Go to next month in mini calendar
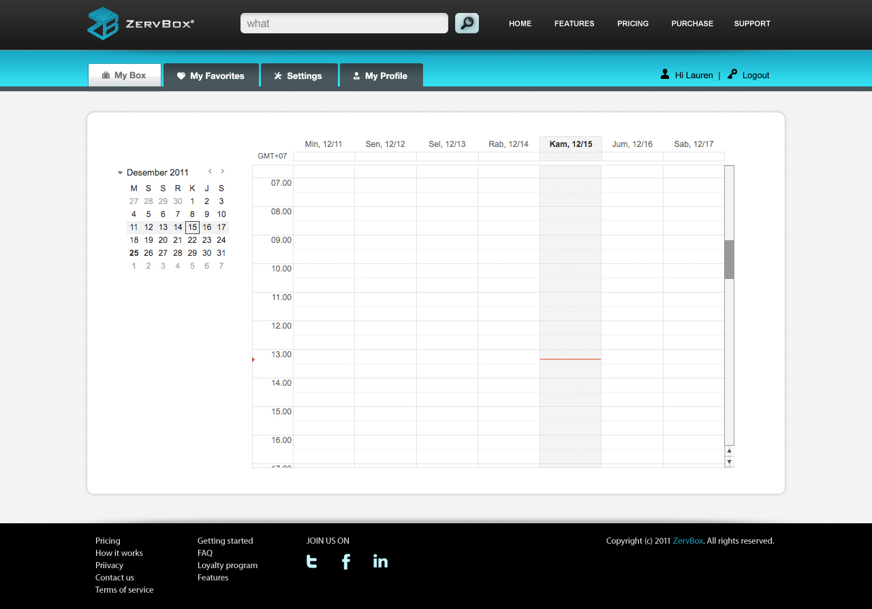Image resolution: width=872 pixels, height=609 pixels. click(x=222, y=171)
